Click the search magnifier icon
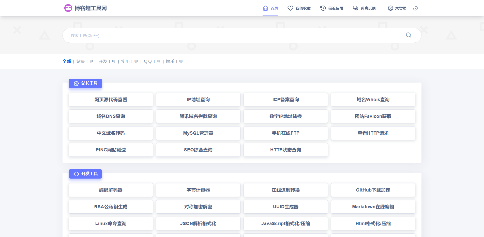 409,35
